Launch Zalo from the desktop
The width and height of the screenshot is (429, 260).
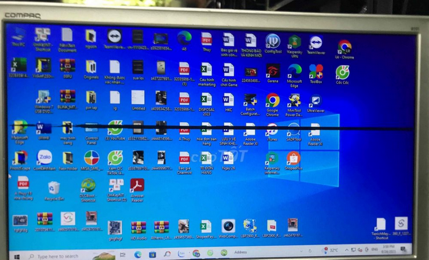click(44, 160)
